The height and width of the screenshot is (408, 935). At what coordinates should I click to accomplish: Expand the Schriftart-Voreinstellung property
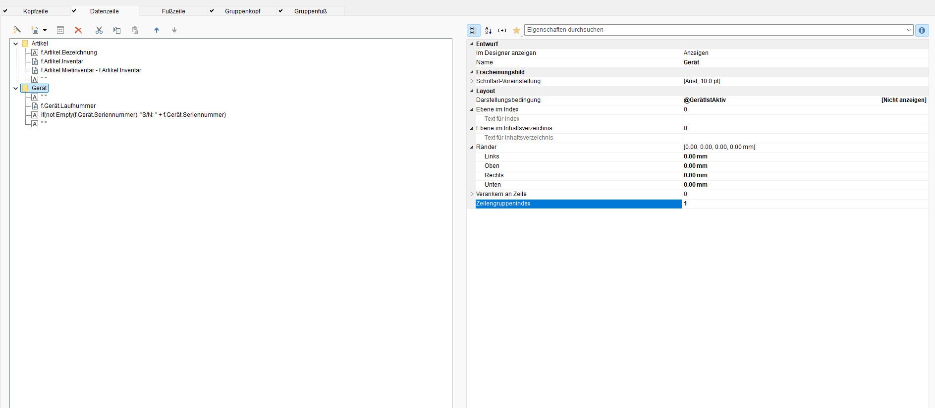pos(472,81)
